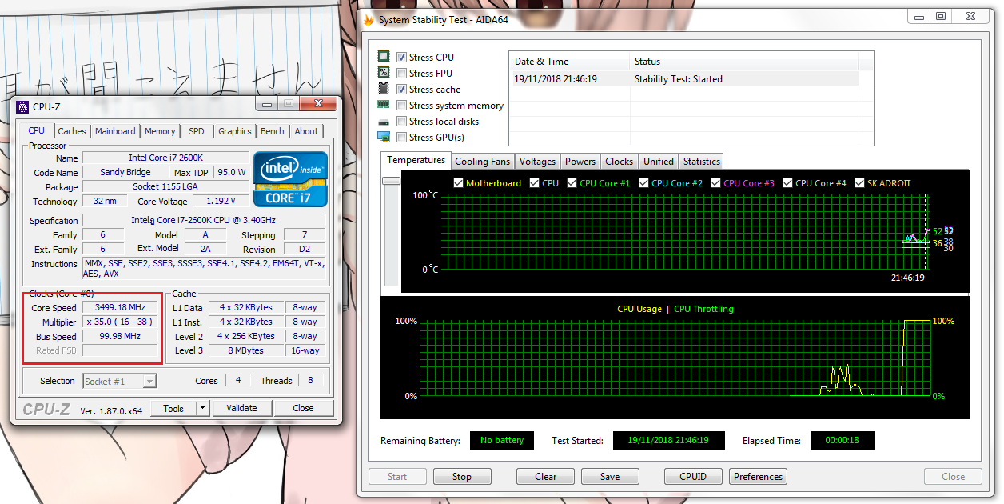Click the memory module icon beside Stress system memory
The height and width of the screenshot is (504, 1004).
click(384, 105)
